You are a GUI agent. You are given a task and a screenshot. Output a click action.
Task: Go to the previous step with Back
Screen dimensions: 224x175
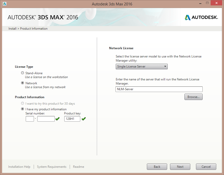157,167
